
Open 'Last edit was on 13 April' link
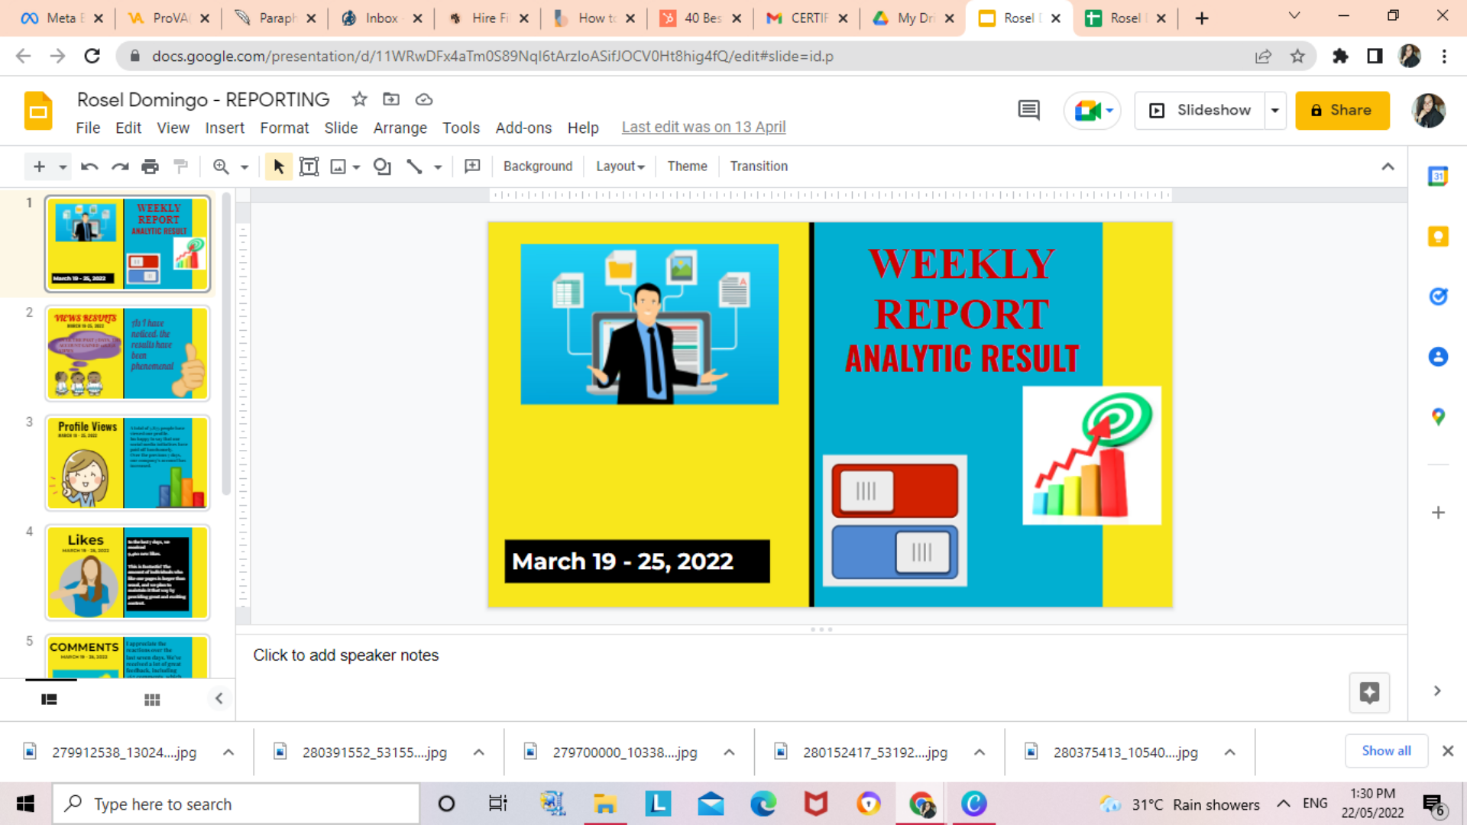703,127
